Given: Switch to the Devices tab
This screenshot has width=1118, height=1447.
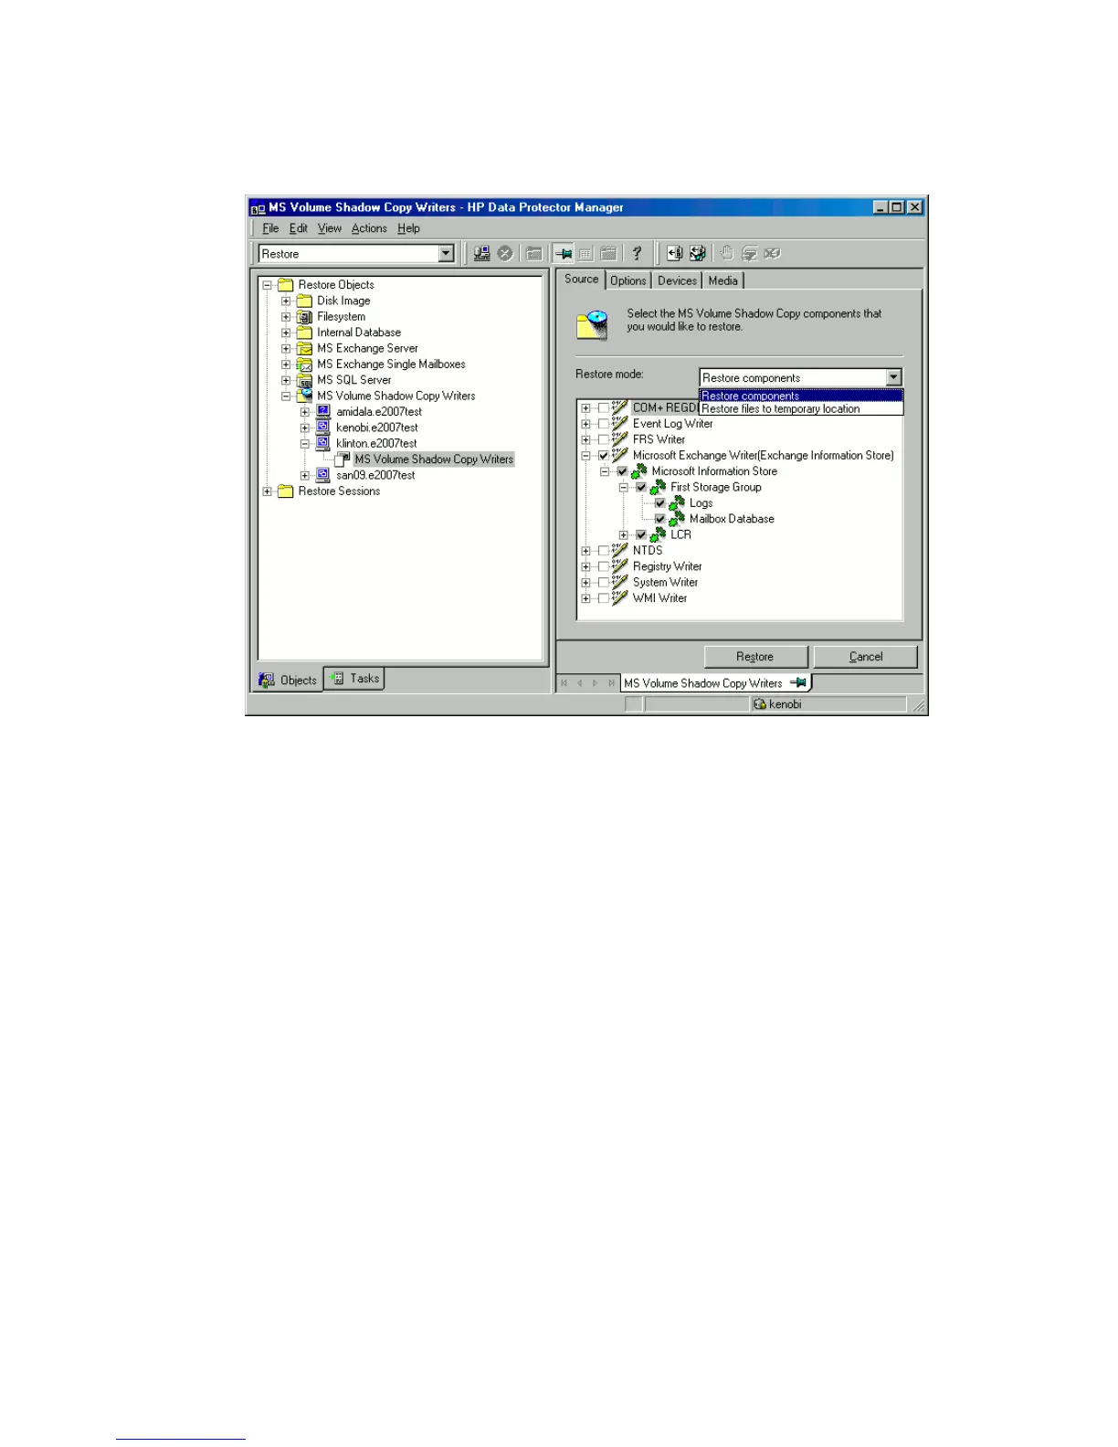Looking at the screenshot, I should point(677,280).
